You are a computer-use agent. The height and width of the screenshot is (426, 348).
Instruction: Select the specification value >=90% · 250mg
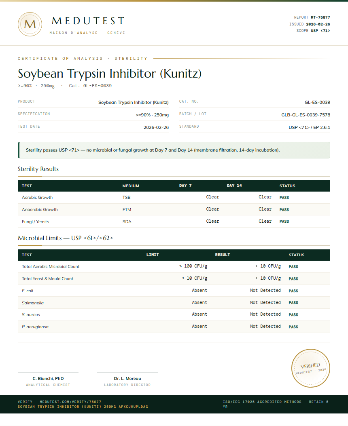point(152,115)
